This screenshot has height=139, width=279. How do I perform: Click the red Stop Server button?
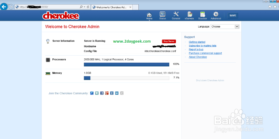pos(169,41)
